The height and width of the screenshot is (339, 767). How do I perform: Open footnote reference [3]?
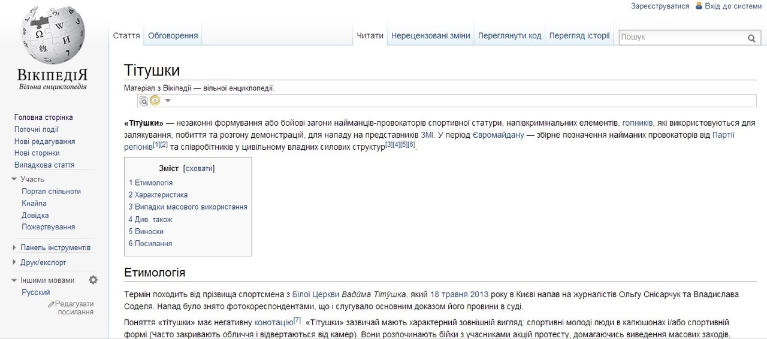pyautogui.click(x=389, y=144)
